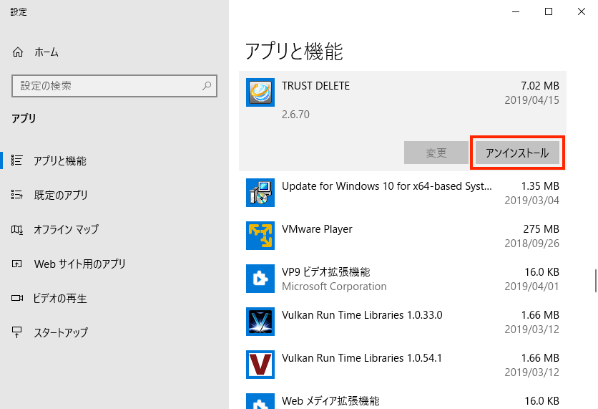
Task: Open 既定のアプリ settings page
Action: coord(61,195)
